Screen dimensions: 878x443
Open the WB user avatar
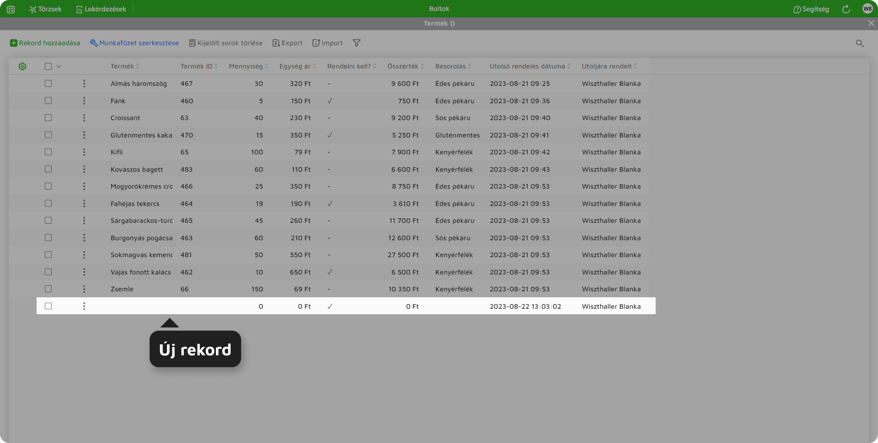click(867, 9)
